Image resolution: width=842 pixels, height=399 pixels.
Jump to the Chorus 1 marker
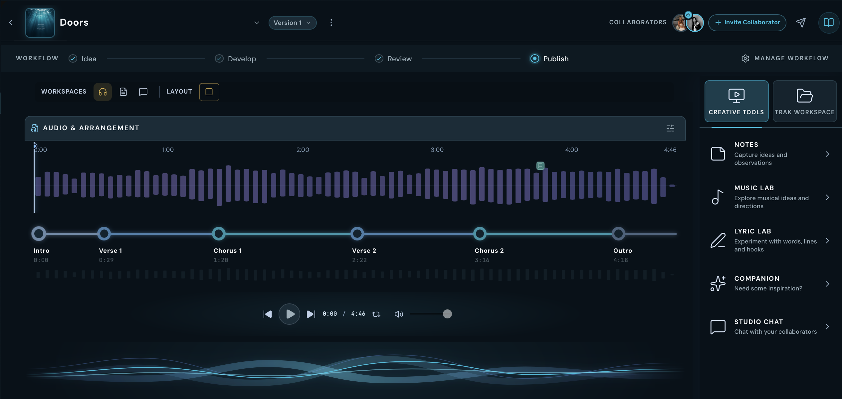pos(219,233)
